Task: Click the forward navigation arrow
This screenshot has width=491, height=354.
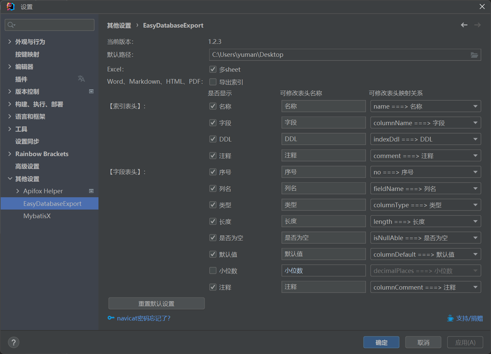Action: [x=477, y=25]
